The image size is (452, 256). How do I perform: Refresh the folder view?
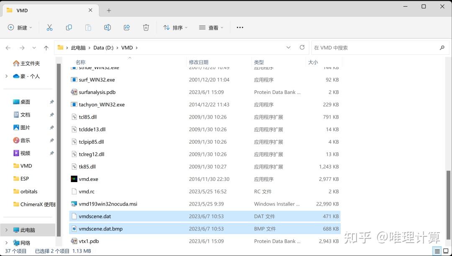[x=302, y=47]
